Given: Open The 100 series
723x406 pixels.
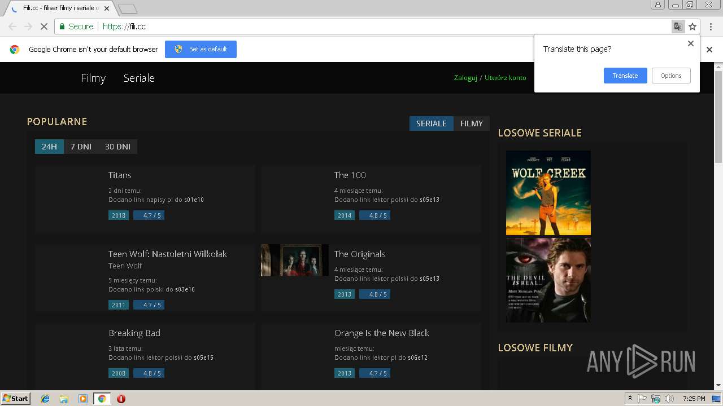Looking at the screenshot, I should click(x=350, y=175).
